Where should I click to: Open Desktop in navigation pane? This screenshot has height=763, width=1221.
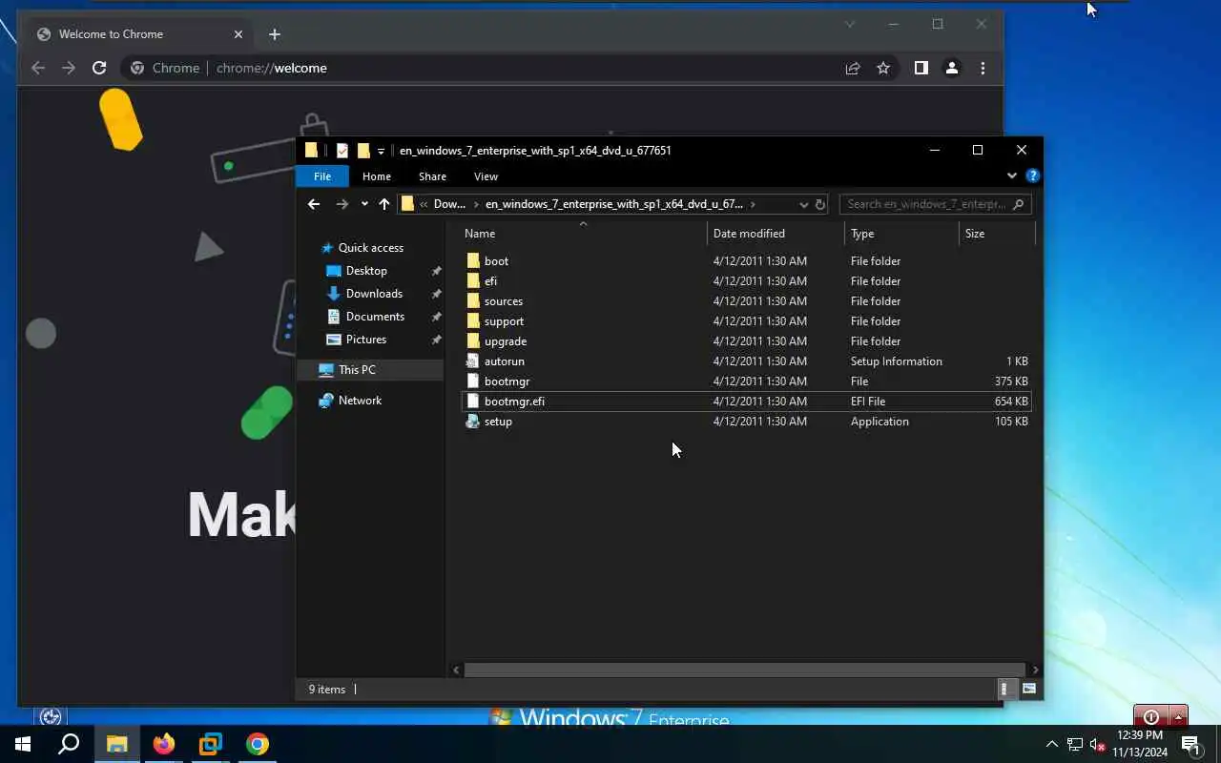[x=366, y=270]
